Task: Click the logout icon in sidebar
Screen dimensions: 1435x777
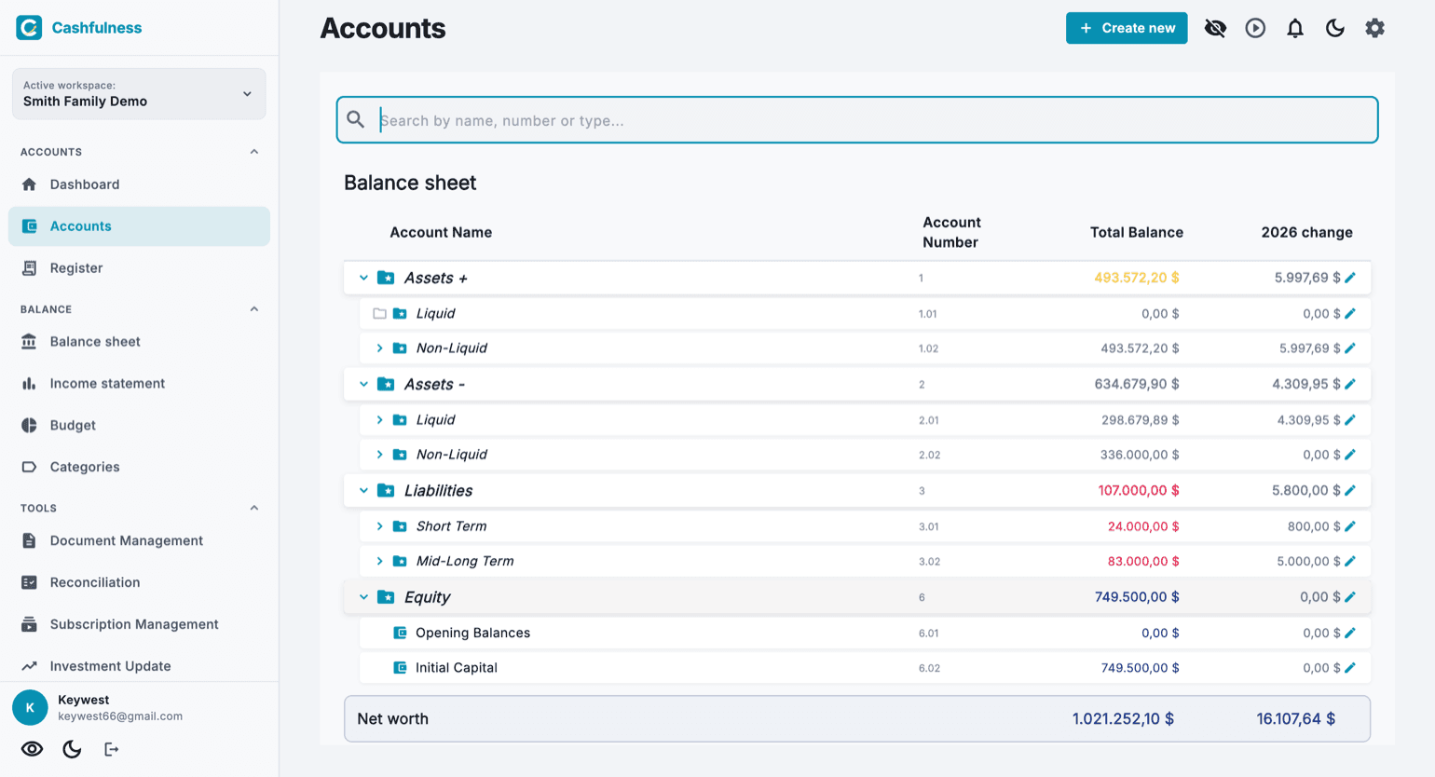Action: click(111, 749)
